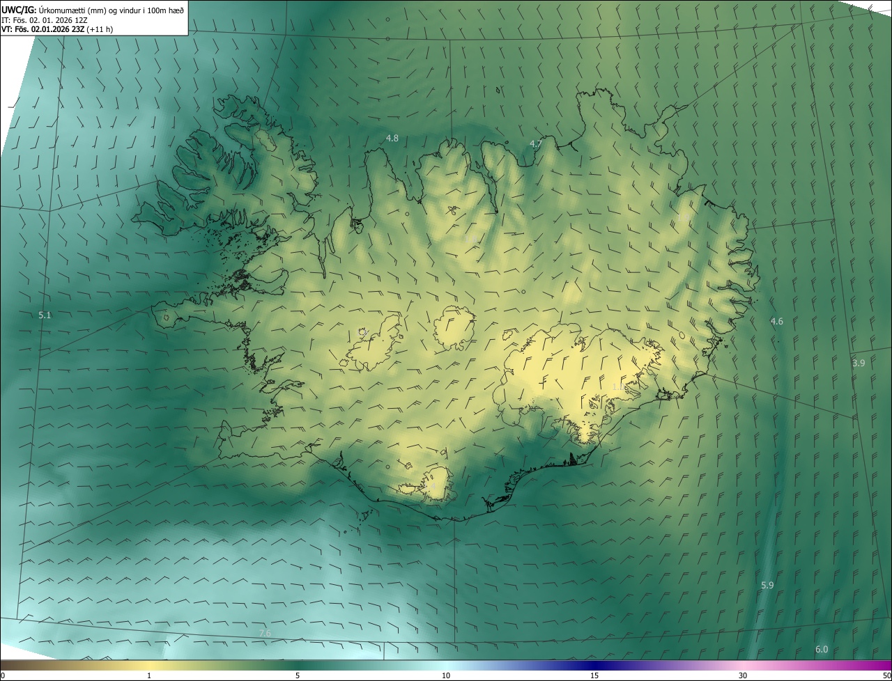Click the "10" tick label on the color scale
892x681 pixels.
tap(446, 676)
